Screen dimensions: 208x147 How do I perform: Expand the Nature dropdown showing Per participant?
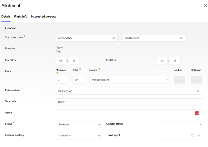pos(129,80)
